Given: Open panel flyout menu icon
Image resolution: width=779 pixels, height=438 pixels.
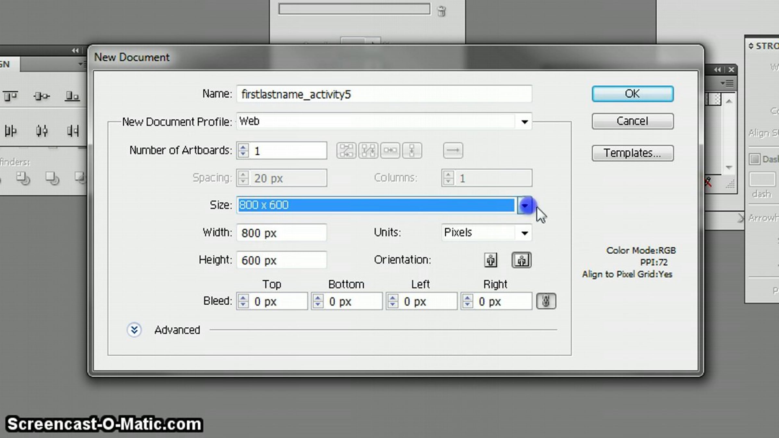Looking at the screenshot, I should tap(727, 83).
